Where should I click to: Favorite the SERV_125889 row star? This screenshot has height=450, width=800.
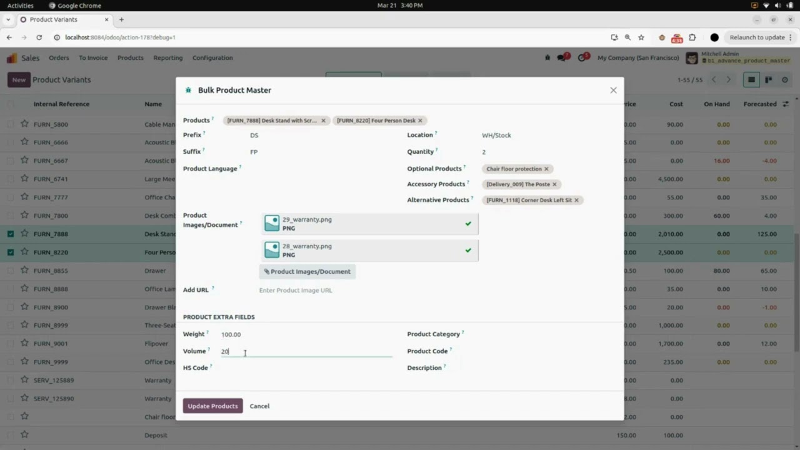click(24, 379)
